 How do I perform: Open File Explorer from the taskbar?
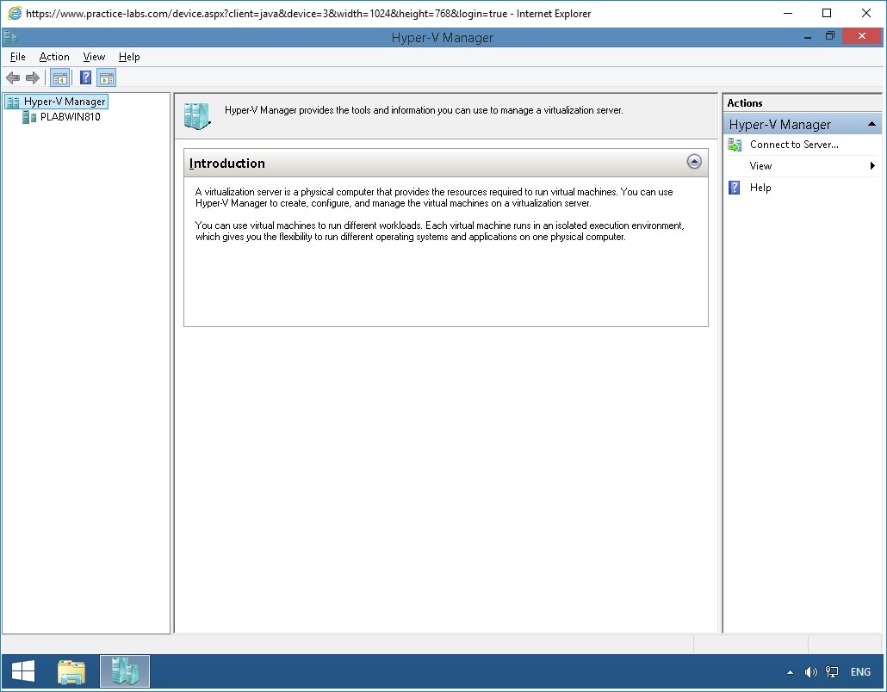(71, 670)
